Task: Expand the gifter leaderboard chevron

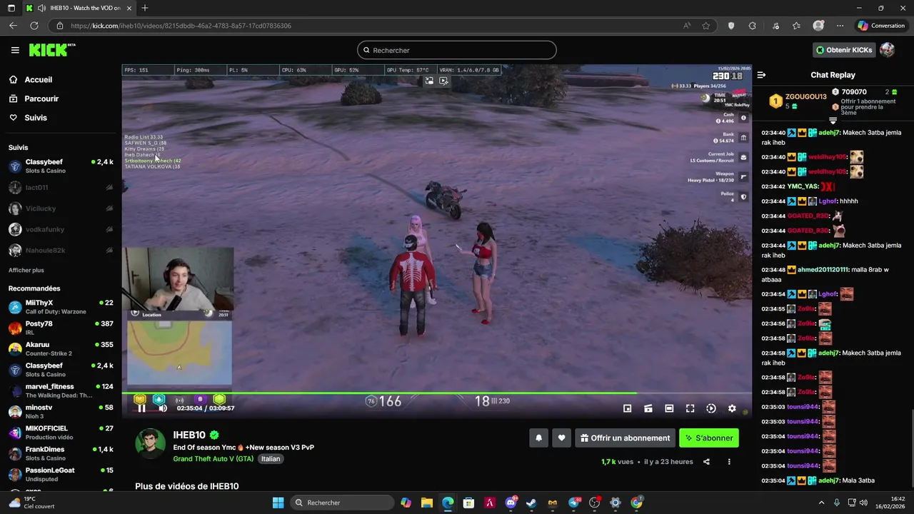Action: (x=833, y=121)
